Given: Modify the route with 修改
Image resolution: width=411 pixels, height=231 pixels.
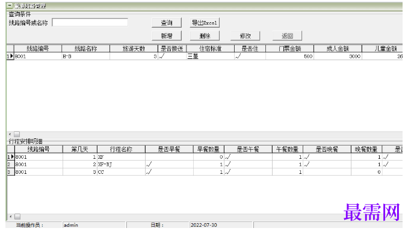Looking at the screenshot, I should click(246, 36).
